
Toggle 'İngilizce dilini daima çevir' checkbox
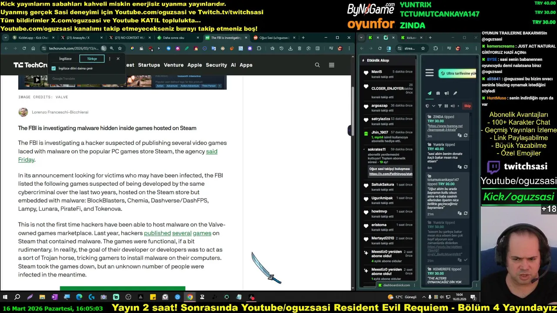[54, 68]
